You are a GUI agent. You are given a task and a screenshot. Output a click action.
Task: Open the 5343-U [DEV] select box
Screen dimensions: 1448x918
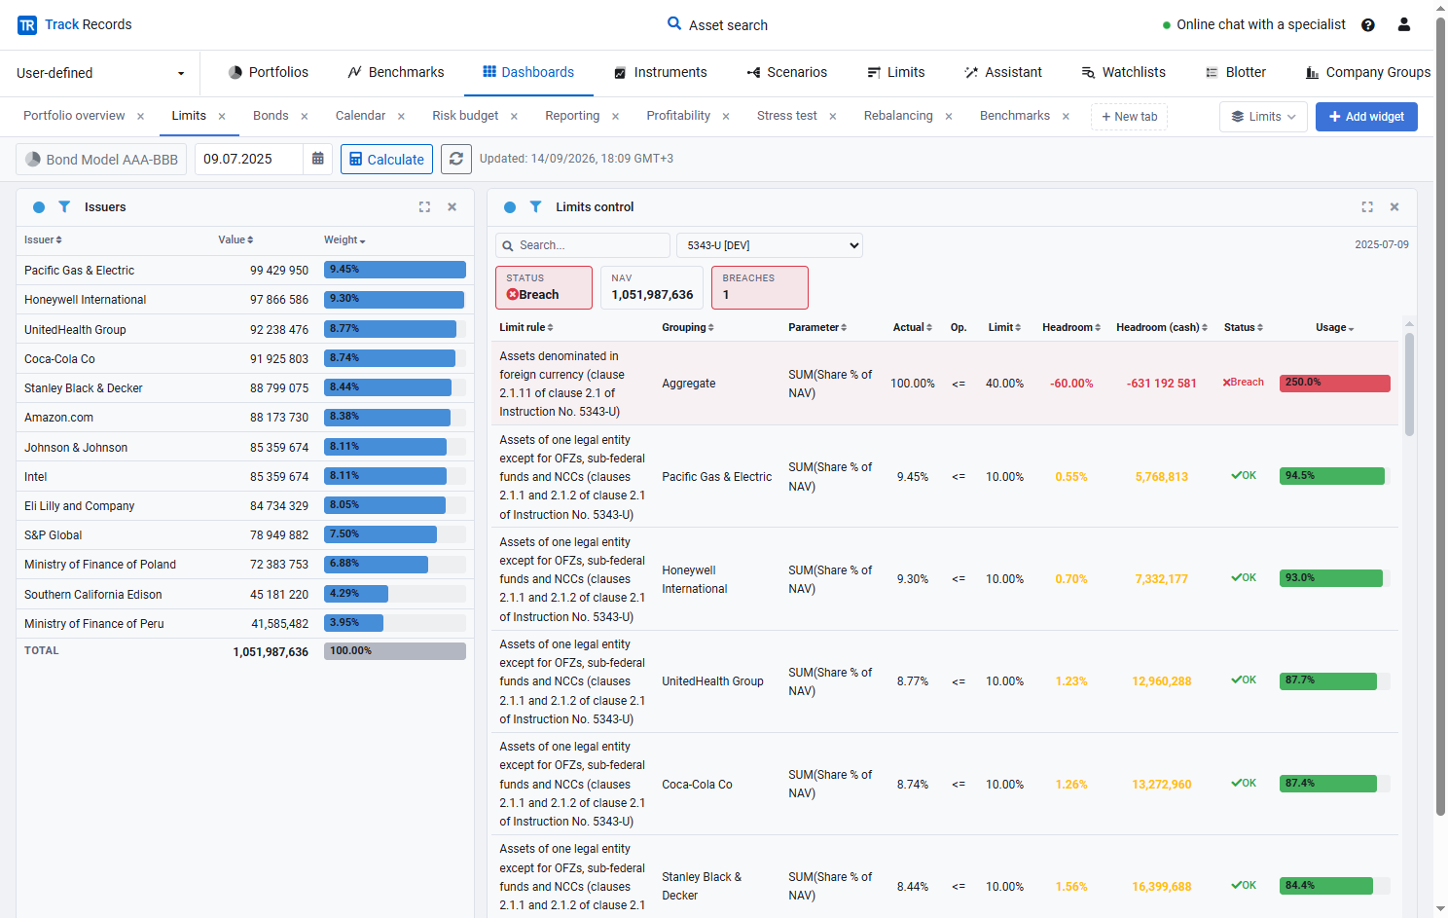click(770, 245)
